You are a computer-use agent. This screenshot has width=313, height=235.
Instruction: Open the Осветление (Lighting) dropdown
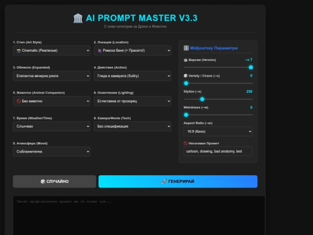(133, 101)
